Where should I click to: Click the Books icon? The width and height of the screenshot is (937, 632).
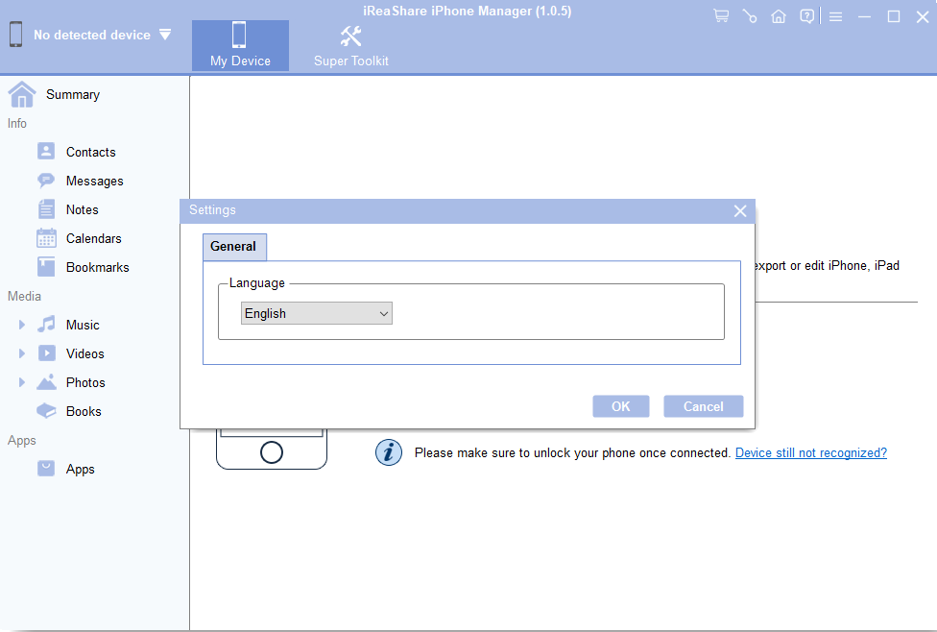point(46,410)
